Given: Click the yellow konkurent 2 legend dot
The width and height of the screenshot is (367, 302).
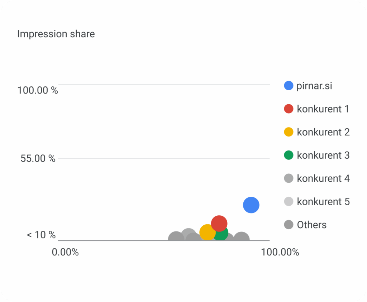Looking at the screenshot, I should (289, 132).
